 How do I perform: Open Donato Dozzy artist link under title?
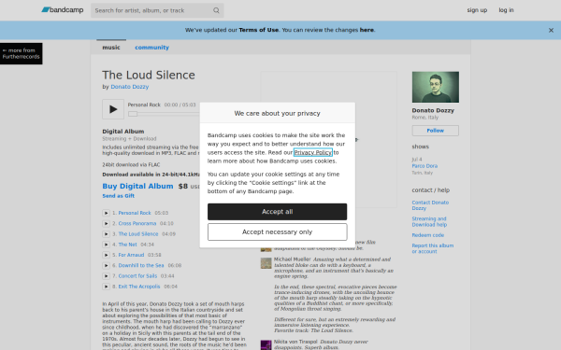point(130,87)
